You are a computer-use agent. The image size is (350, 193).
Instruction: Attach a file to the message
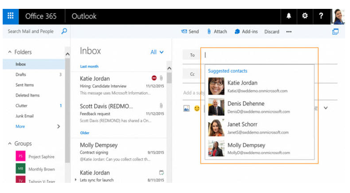point(217,32)
